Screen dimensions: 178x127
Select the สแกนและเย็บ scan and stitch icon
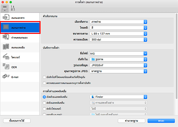tap(6, 47)
